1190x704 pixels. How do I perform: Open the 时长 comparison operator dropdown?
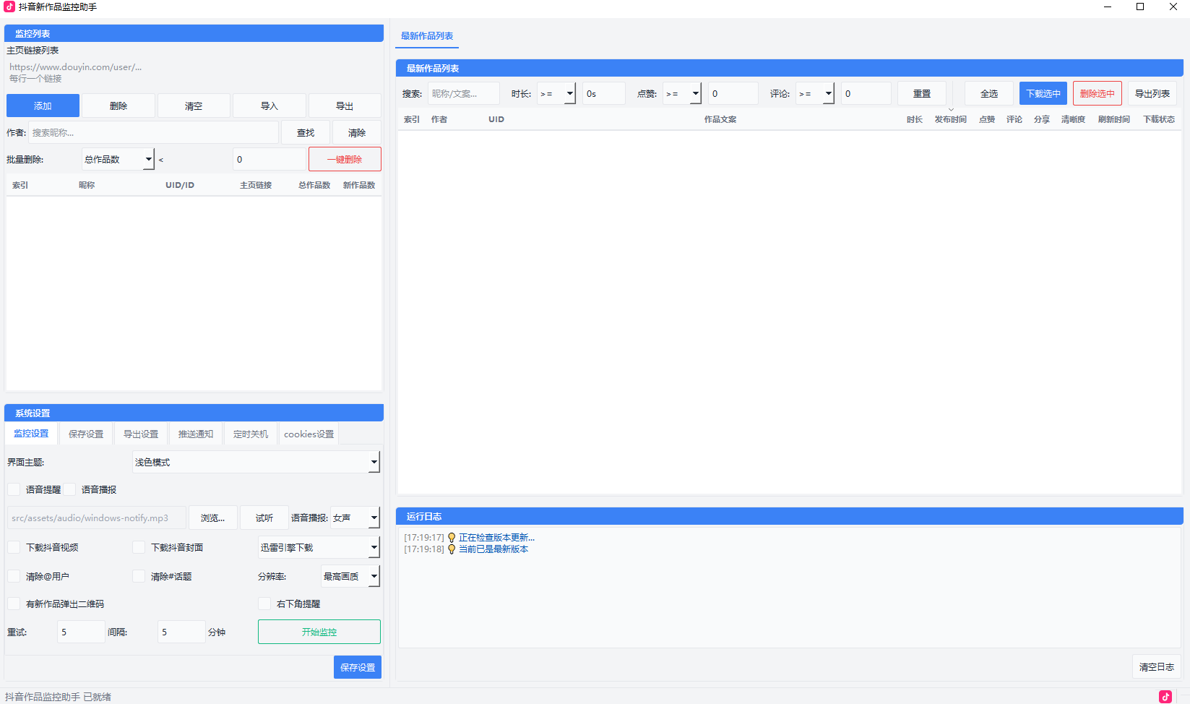(x=556, y=93)
